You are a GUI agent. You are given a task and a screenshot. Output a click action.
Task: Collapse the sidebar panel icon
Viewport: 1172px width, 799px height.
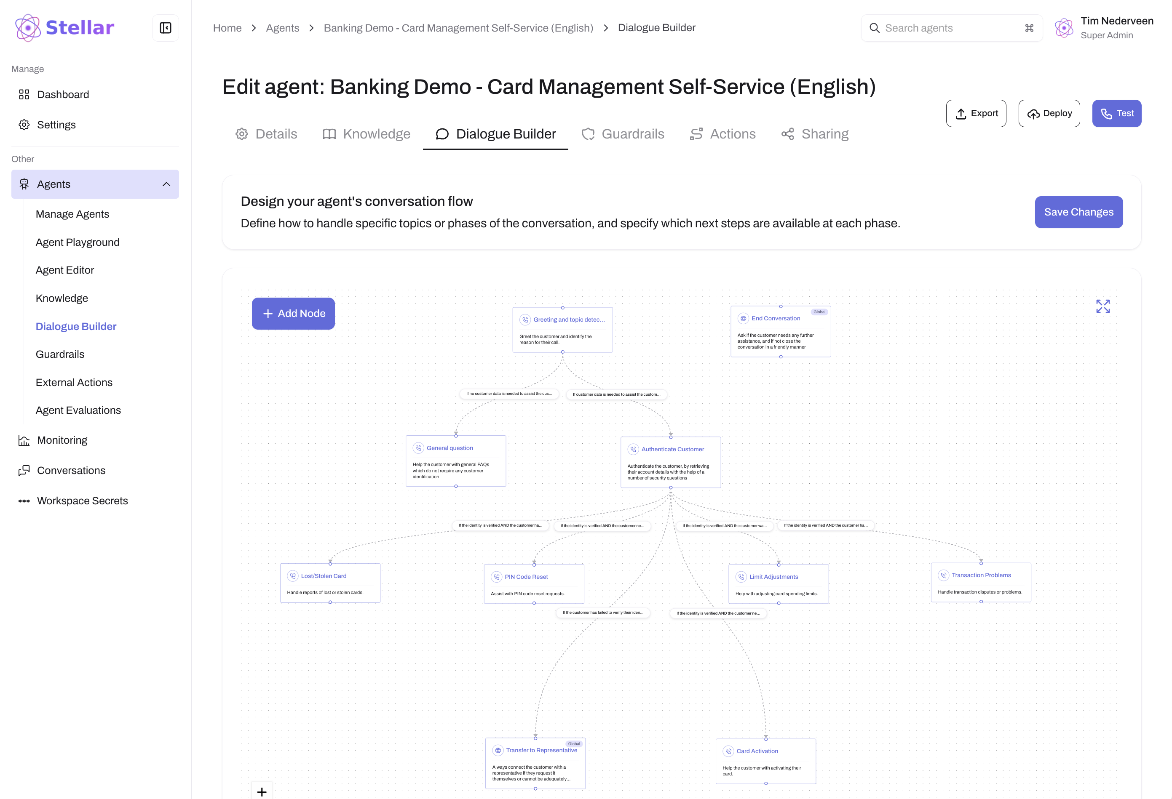(x=166, y=28)
